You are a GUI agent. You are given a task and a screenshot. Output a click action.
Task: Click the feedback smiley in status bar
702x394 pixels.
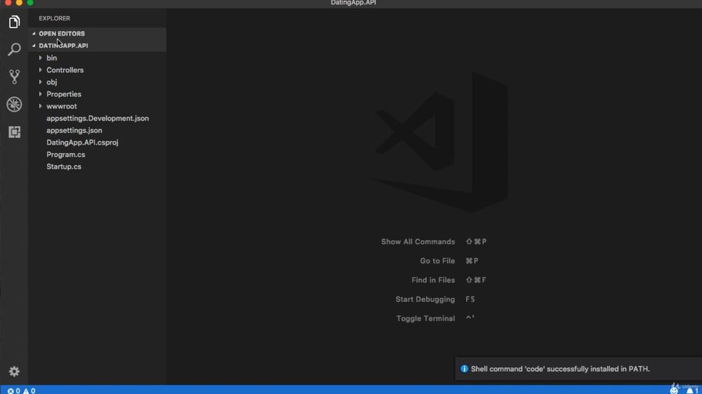click(x=674, y=390)
